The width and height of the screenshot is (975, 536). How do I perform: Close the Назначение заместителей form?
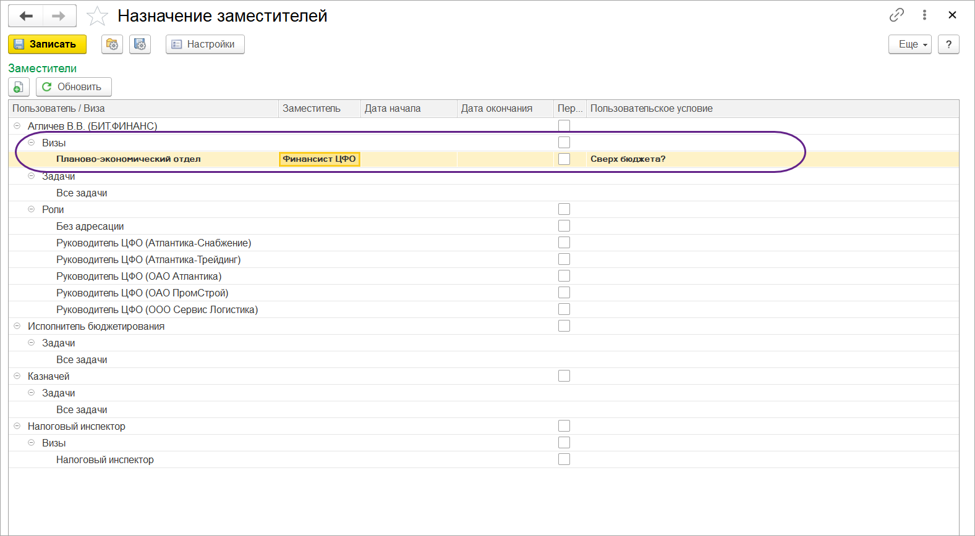(952, 15)
